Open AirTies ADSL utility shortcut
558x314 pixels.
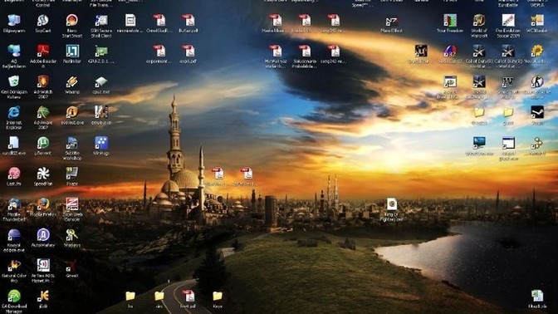click(42, 265)
